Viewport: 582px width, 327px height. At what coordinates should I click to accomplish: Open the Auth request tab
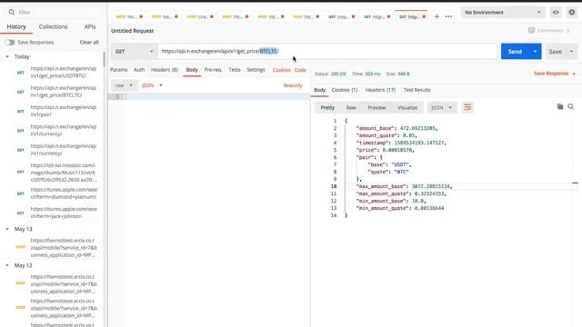tap(139, 70)
